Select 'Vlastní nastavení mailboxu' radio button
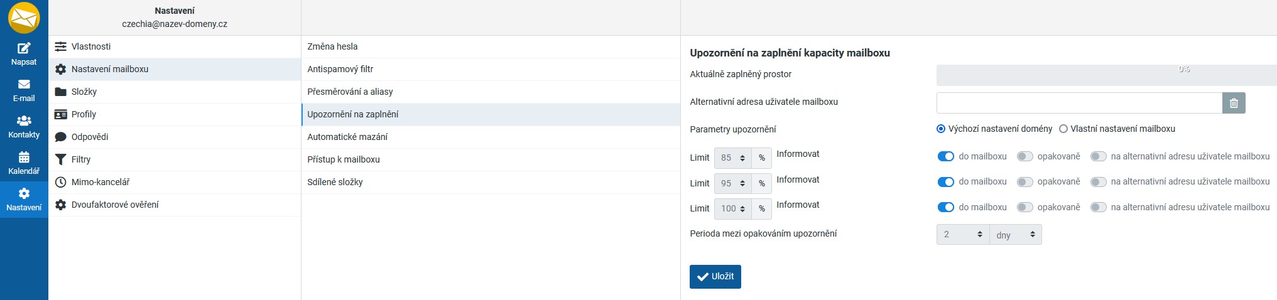Image resolution: width=1277 pixels, height=300 pixels. tap(1063, 129)
